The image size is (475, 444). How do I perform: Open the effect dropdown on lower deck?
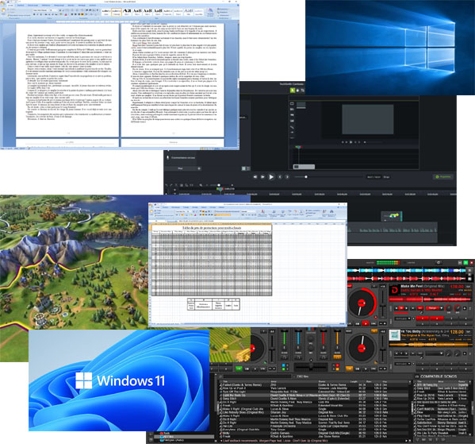[x=434, y=353]
